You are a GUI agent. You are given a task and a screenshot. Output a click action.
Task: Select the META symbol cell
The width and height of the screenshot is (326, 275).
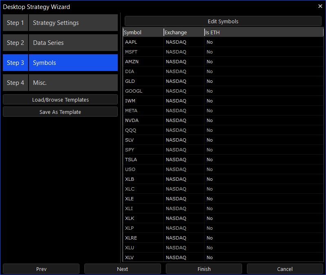point(143,111)
